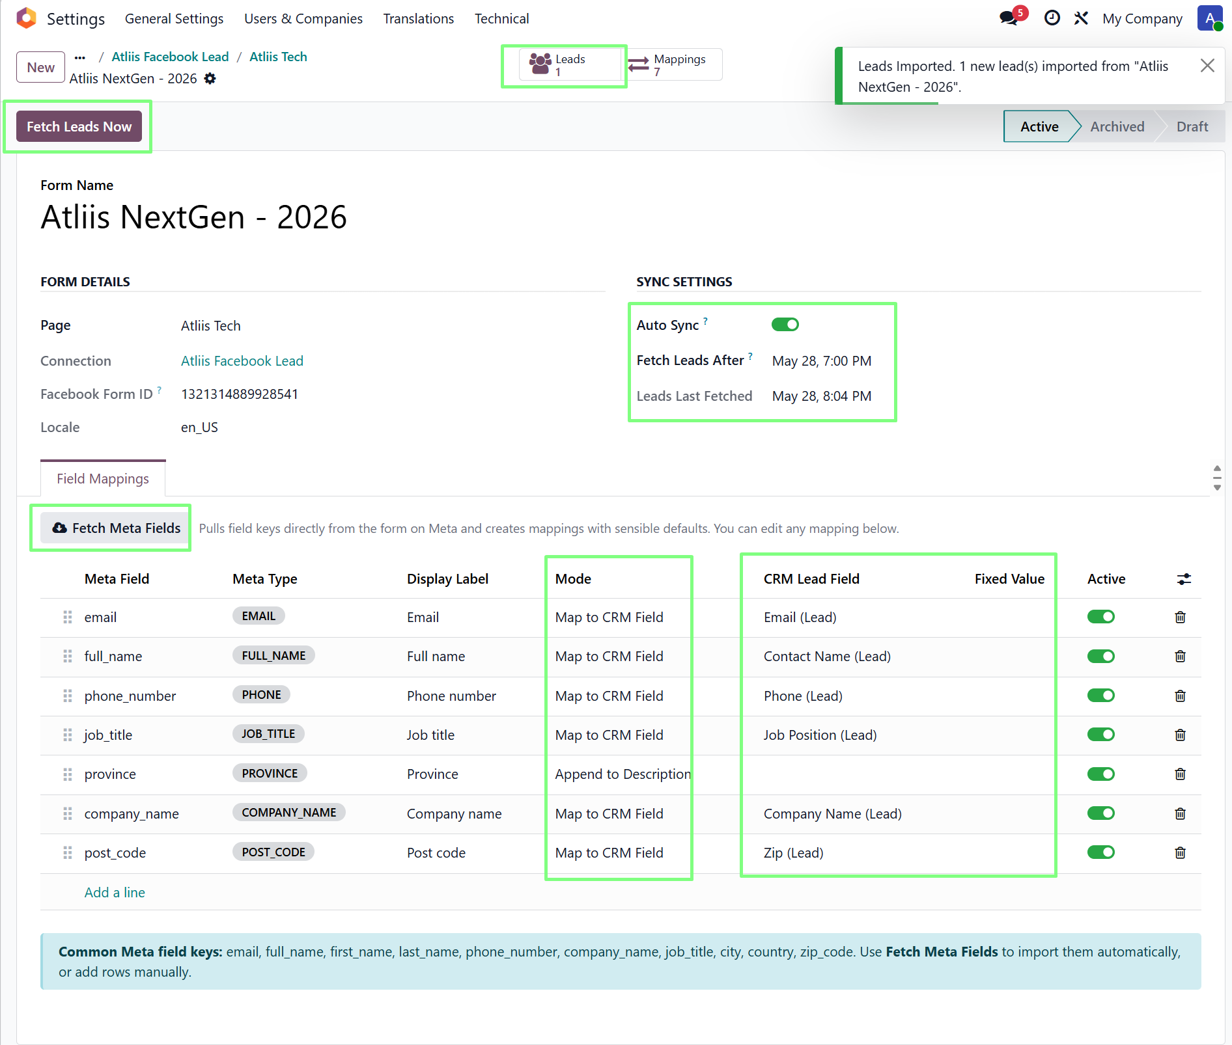Delete the province mapping row
Viewport: 1232px width, 1045px height.
pos(1180,774)
